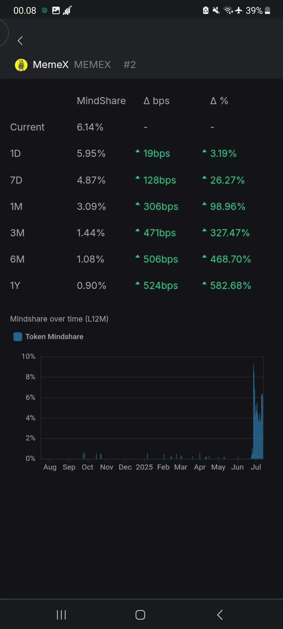Click the Jul label on chart axis
Screen dimensions: 283x629
point(256,467)
